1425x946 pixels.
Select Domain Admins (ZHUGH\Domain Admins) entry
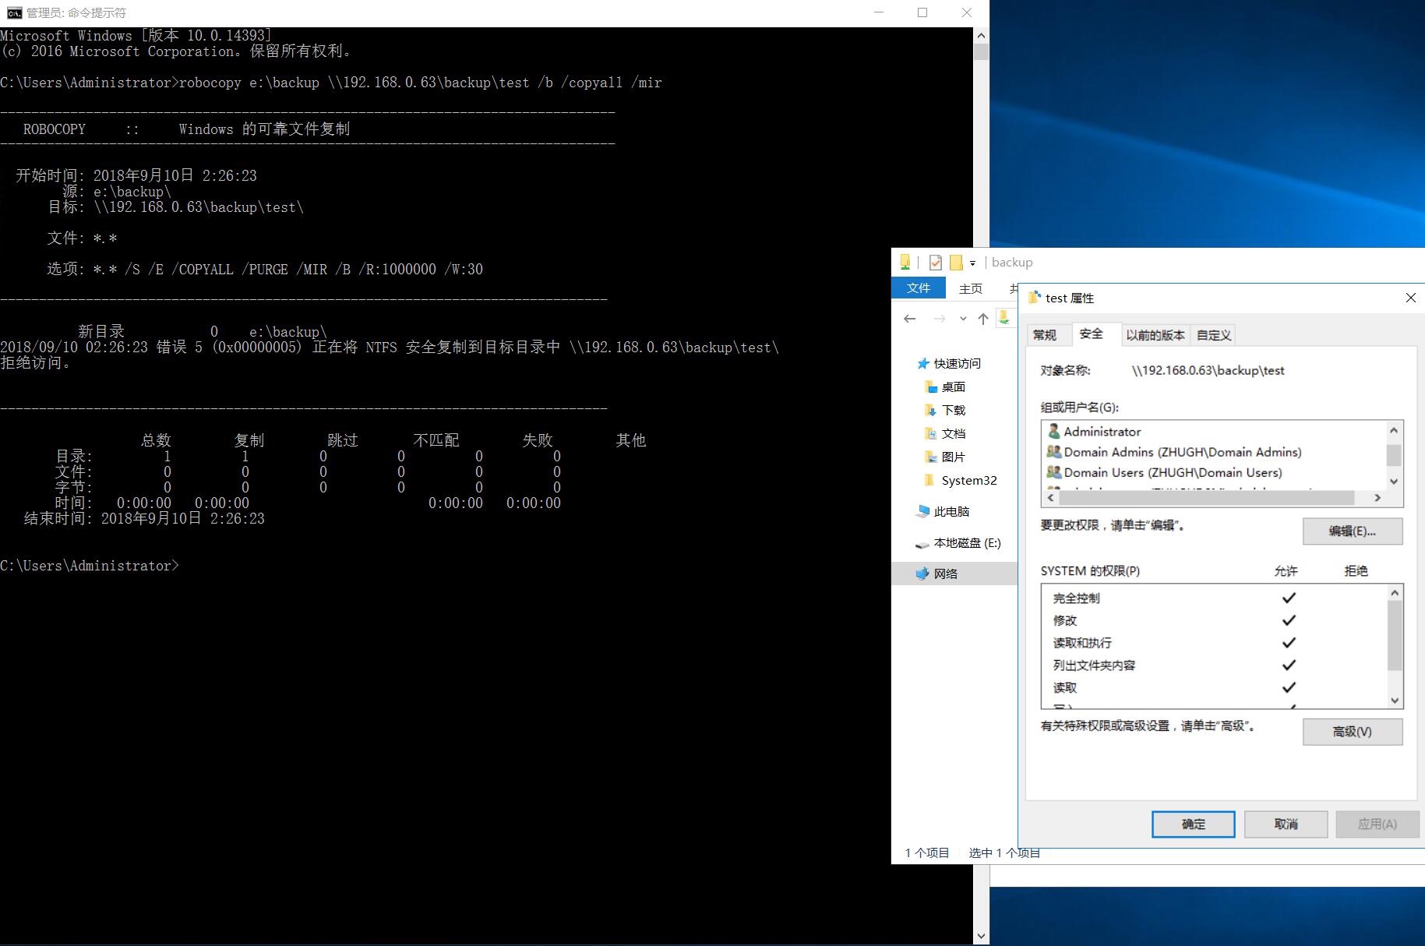1183,452
